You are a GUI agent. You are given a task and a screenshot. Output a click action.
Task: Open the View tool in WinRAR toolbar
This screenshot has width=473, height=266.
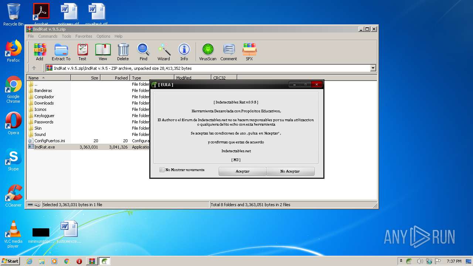[103, 52]
